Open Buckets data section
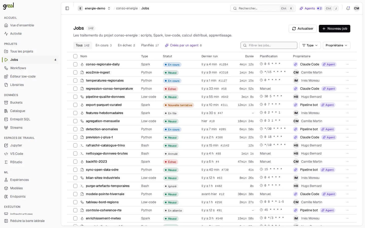 (x=30, y=103)
